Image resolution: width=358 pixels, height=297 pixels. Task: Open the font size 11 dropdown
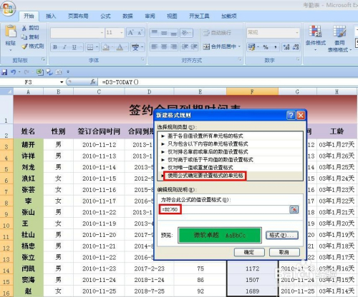(x=122, y=33)
